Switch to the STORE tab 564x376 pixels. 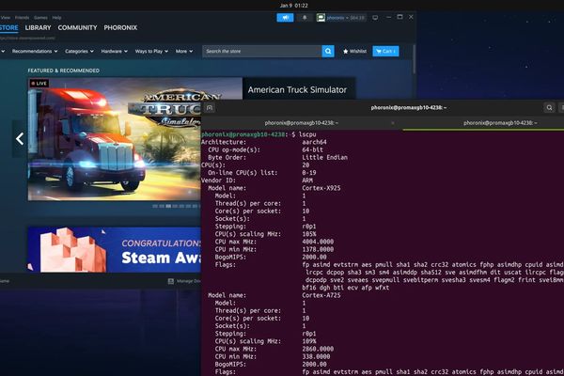[x=9, y=27]
